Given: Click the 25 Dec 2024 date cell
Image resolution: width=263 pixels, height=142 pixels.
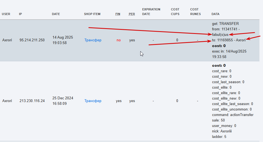Looking at the screenshot, I should point(63,101).
